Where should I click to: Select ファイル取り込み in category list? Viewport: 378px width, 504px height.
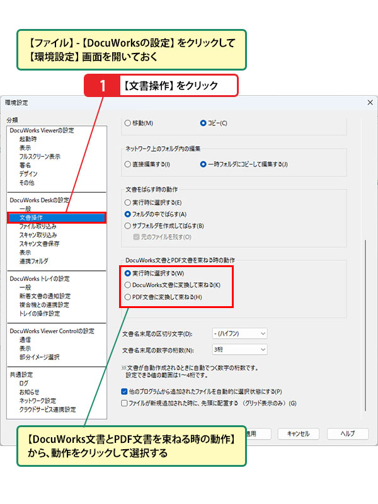[x=38, y=226]
